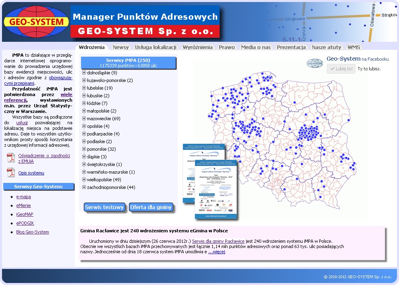Expand the wielkopolskie (49) node
The width and height of the screenshot is (399, 285).
click(84, 179)
